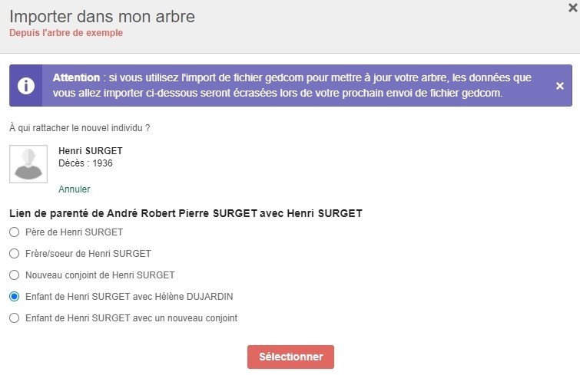Click the "Frère/soeur de Henri SURGET" label text
Image resolution: width=580 pixels, height=375 pixels.
click(x=88, y=253)
